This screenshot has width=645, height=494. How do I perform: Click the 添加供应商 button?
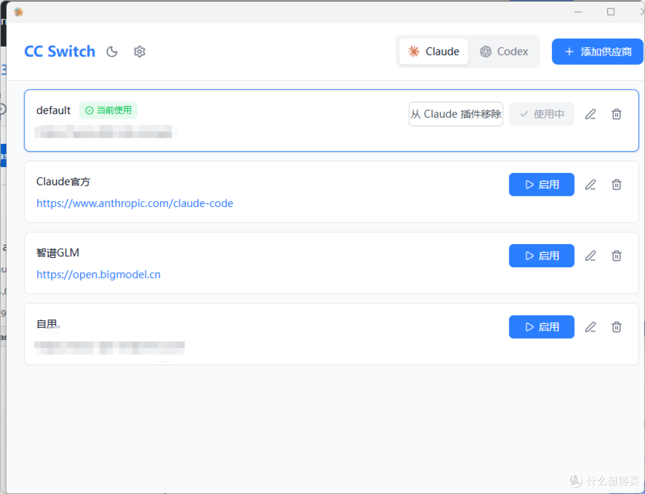coord(597,52)
